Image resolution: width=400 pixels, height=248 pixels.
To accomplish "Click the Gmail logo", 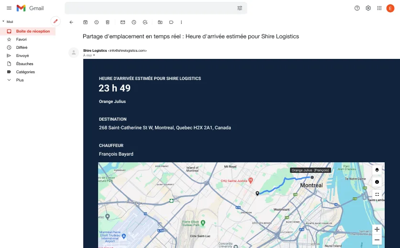I will point(30,8).
